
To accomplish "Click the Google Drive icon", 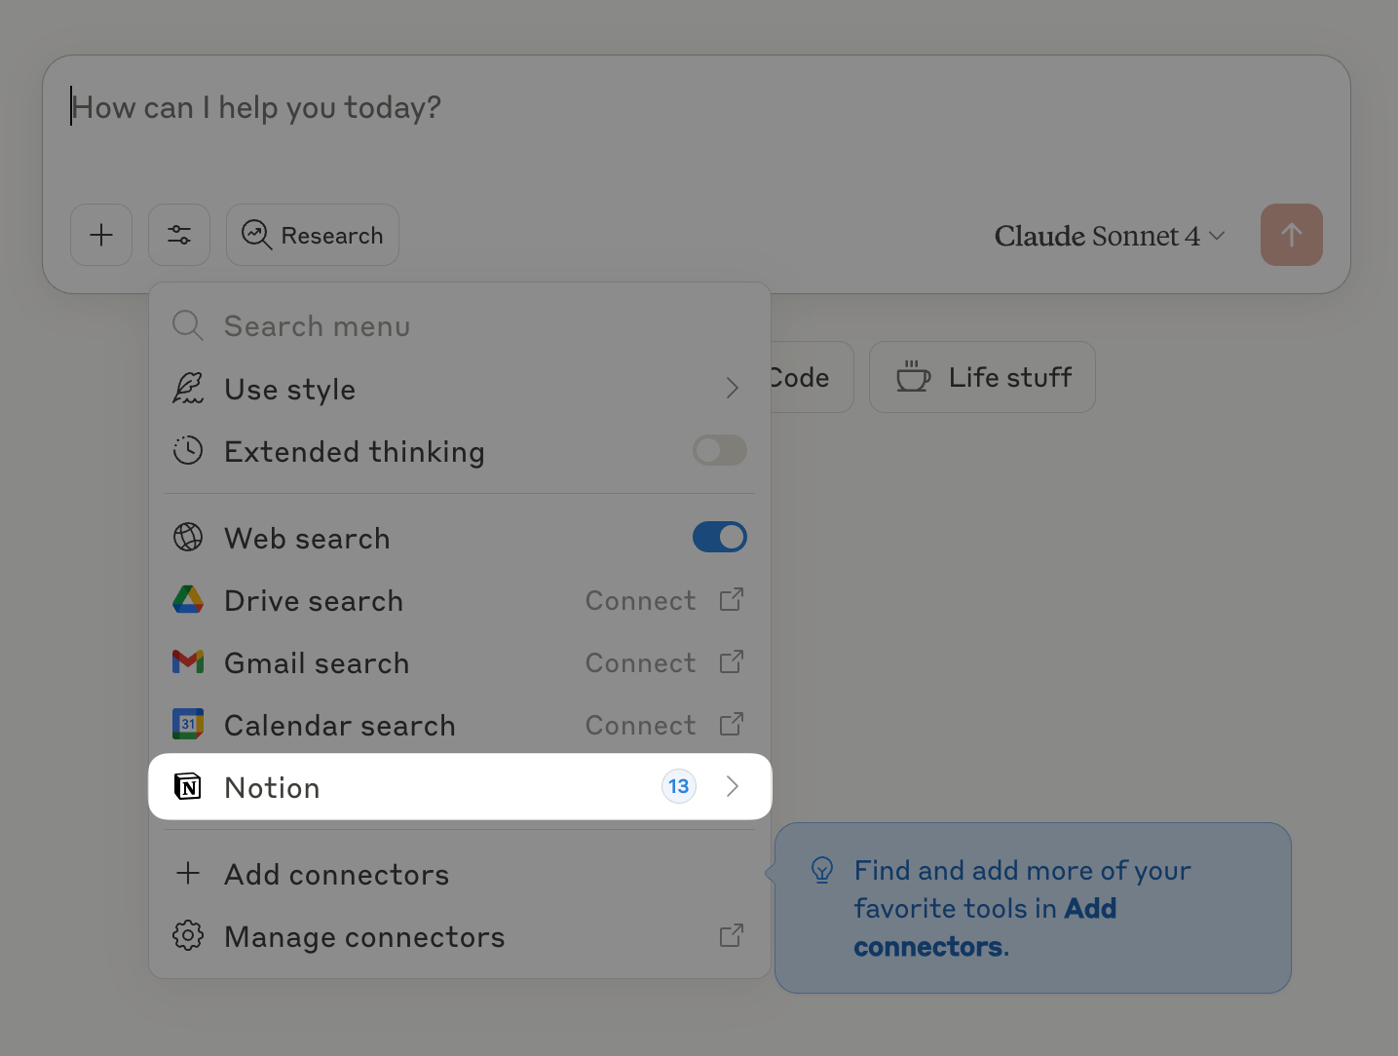I will (x=188, y=599).
